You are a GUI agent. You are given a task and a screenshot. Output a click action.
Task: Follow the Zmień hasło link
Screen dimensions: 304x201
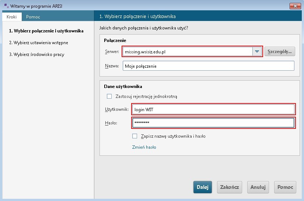(144, 147)
